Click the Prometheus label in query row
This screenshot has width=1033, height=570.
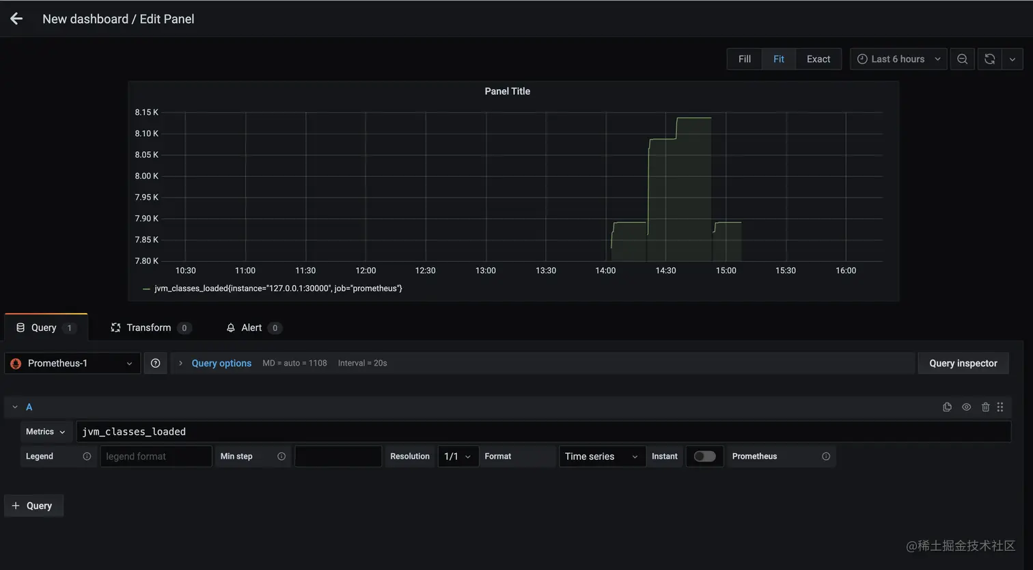tap(754, 456)
